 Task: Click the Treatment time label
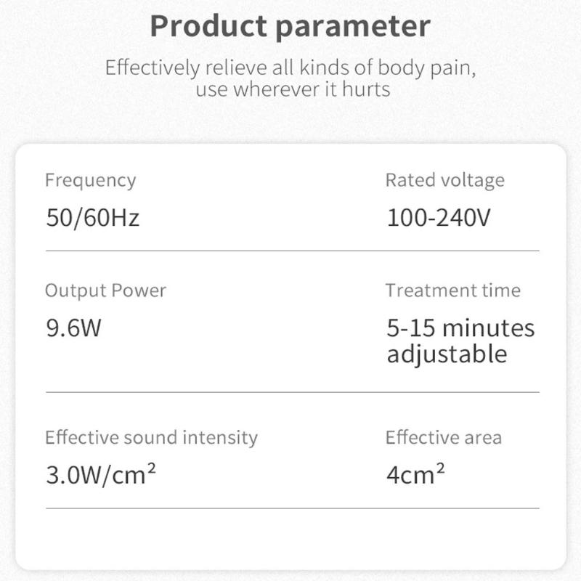coord(452,290)
